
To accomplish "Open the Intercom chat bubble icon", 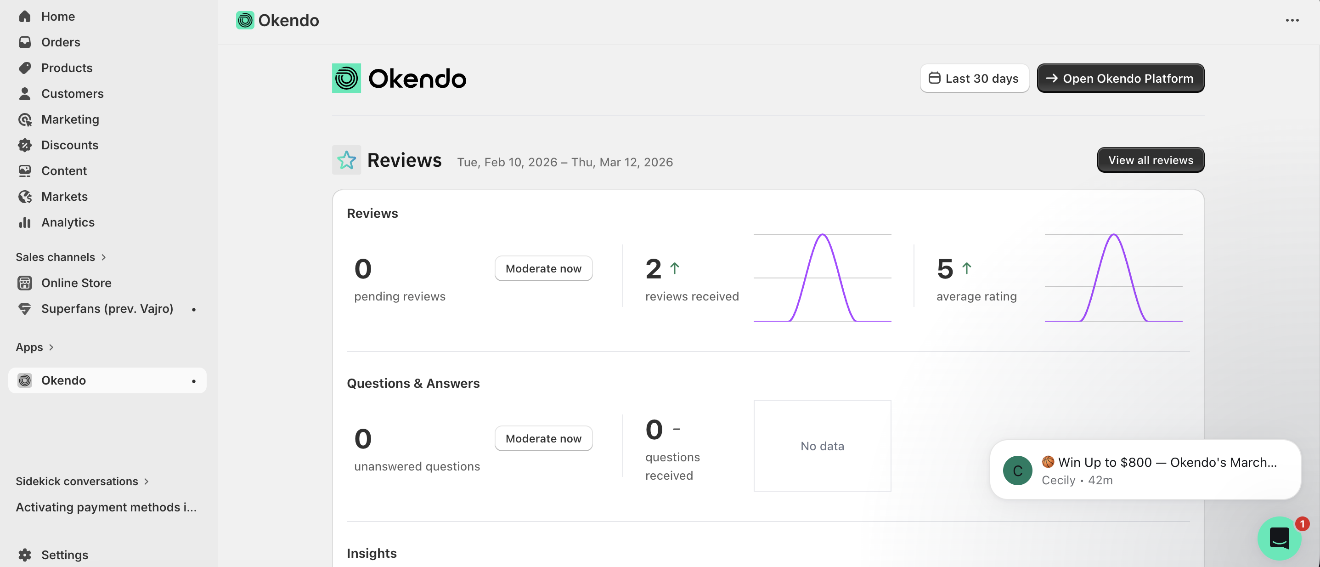I will click(x=1279, y=539).
